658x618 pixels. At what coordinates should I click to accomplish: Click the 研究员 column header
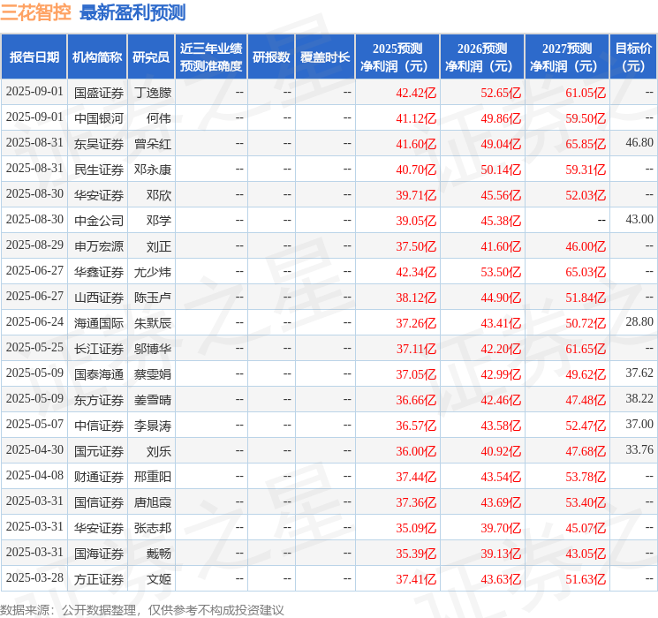point(151,57)
